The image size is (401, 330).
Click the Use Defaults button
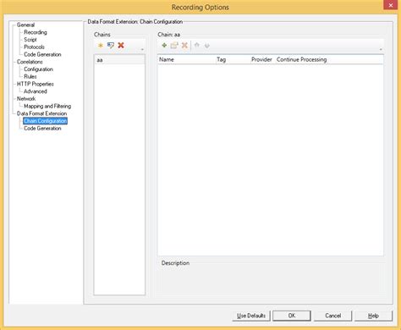(251, 316)
